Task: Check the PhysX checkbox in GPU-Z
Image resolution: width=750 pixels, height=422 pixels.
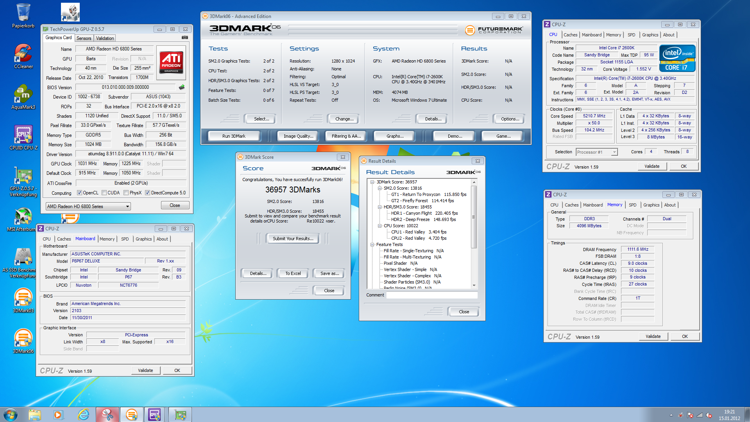Action: (126, 193)
